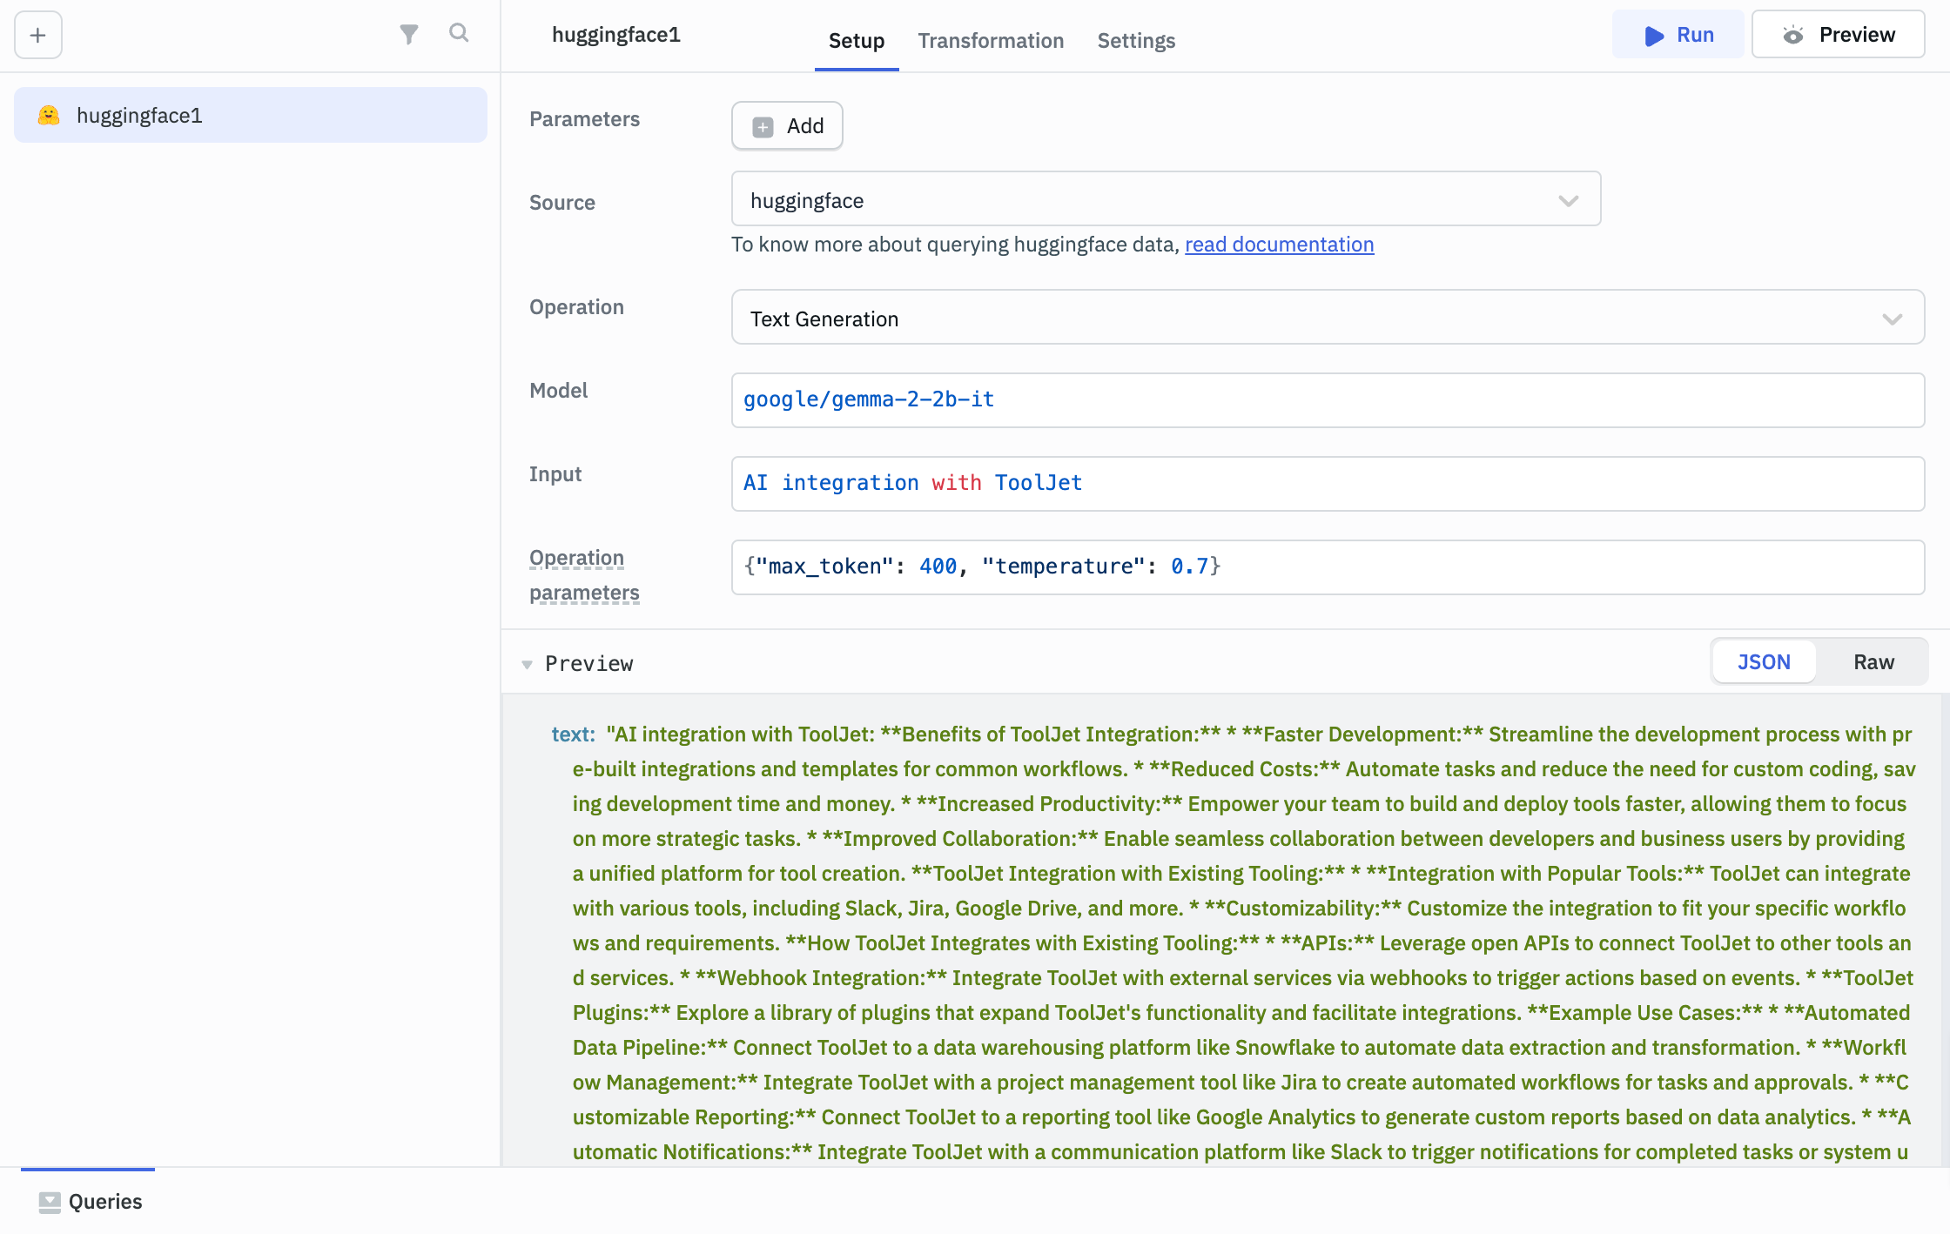Open the query filter funnel icon
This screenshot has width=1950, height=1234.
click(408, 34)
